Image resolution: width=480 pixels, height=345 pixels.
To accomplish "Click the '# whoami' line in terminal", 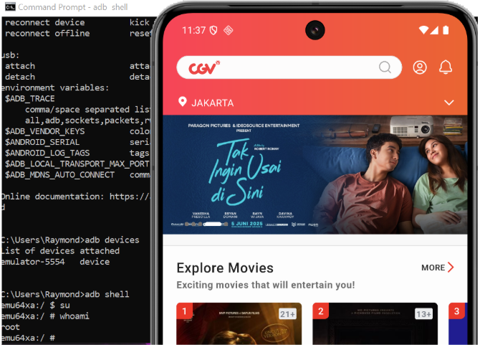I will point(45,316).
